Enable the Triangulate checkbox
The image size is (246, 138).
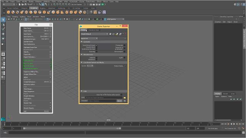[x=125, y=45]
